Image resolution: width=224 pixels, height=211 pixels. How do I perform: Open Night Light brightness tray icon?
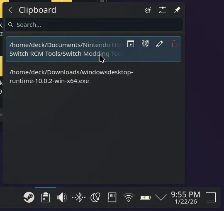tap(95, 197)
